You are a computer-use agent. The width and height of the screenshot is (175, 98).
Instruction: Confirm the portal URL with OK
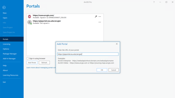click(102, 70)
